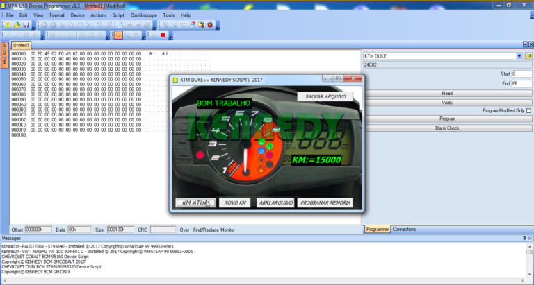Open the Oscilloscope menu

144,15
